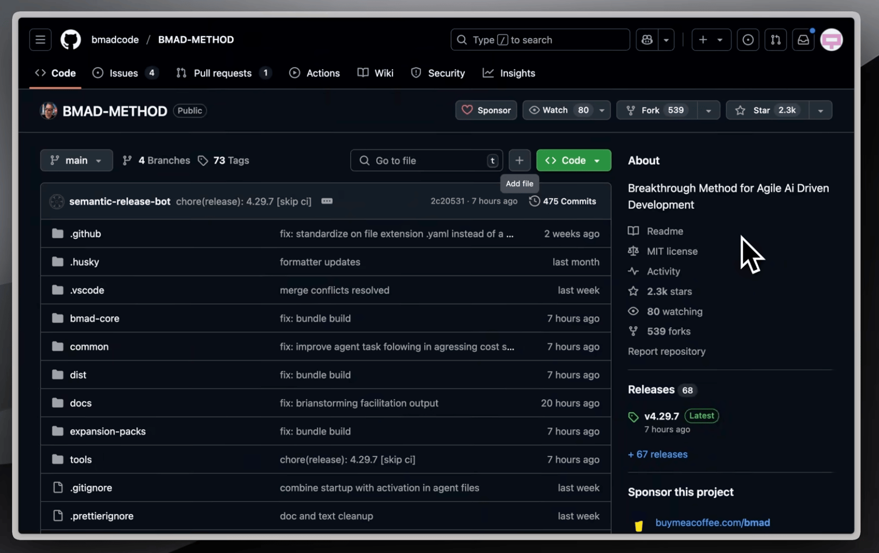Star the BMAD-METHOD repository
The width and height of the screenshot is (879, 553).
click(x=768, y=110)
